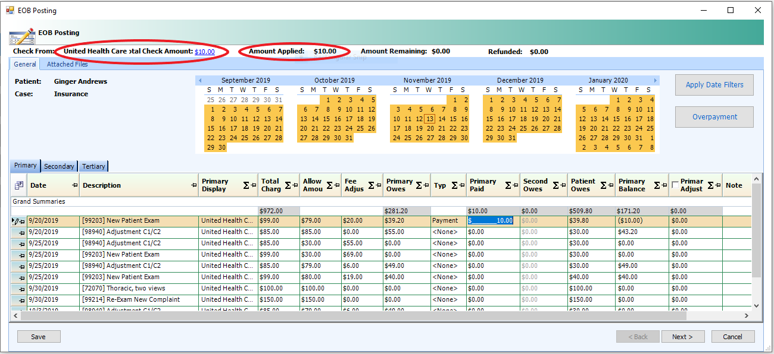774x354 pixels.
Task: Click row pin for Re-Exam New Complaint
Action: coord(21,300)
